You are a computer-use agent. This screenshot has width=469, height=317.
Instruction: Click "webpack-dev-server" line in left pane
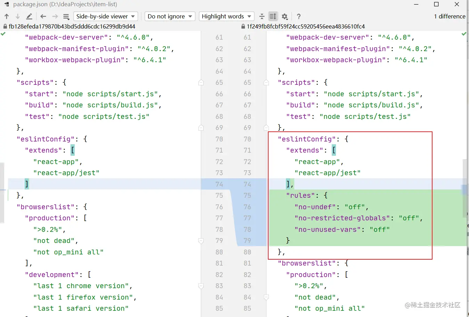click(x=89, y=37)
